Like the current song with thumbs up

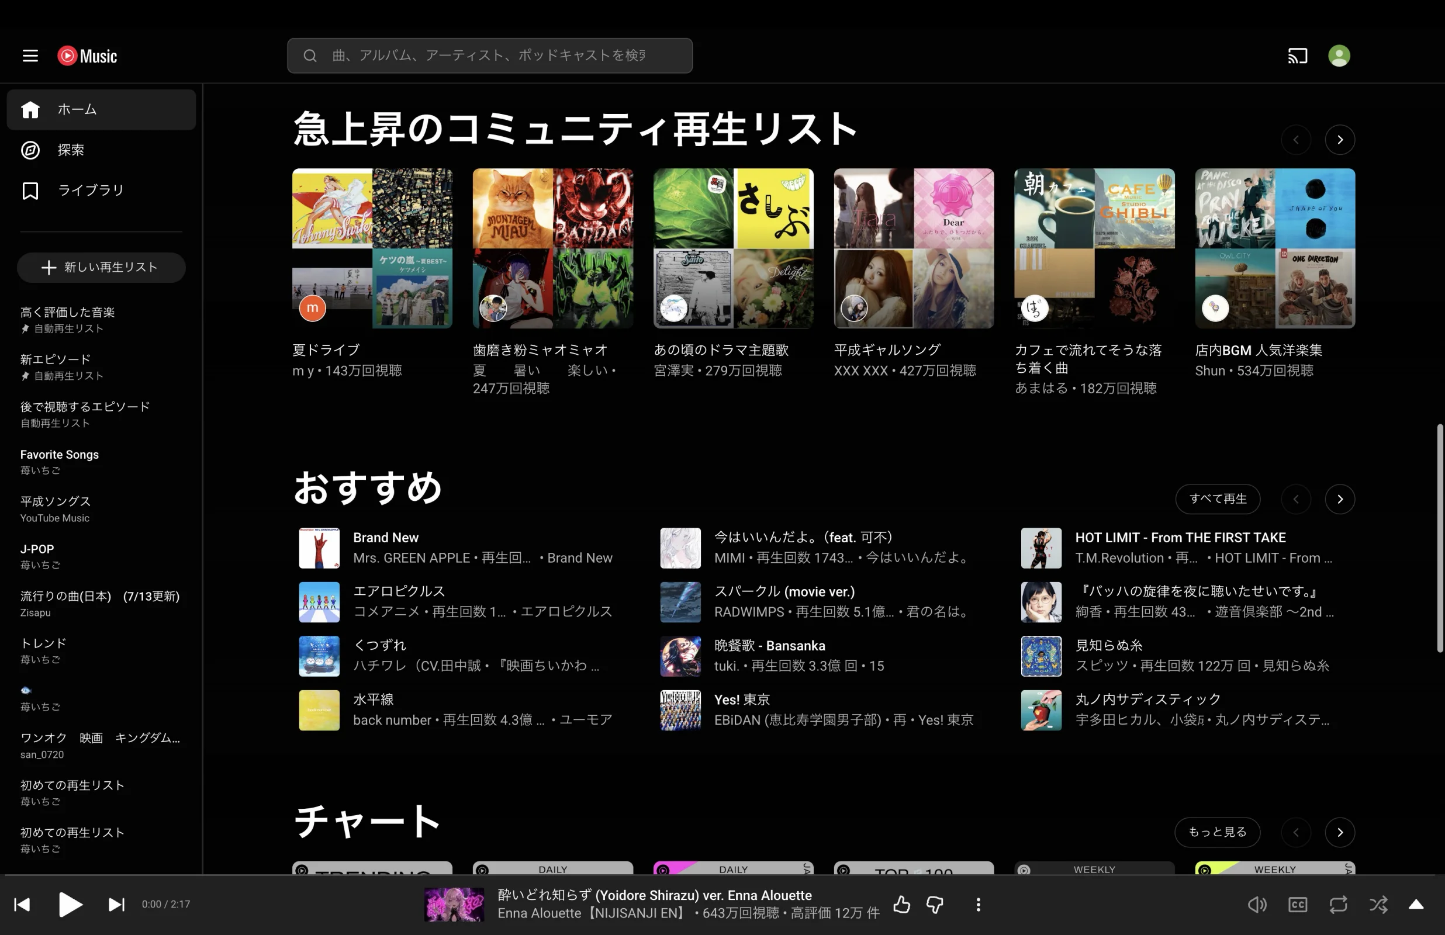coord(901,905)
